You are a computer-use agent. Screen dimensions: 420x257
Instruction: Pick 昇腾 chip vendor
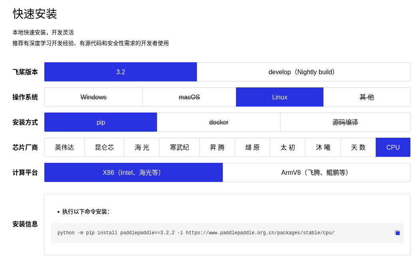click(x=217, y=147)
